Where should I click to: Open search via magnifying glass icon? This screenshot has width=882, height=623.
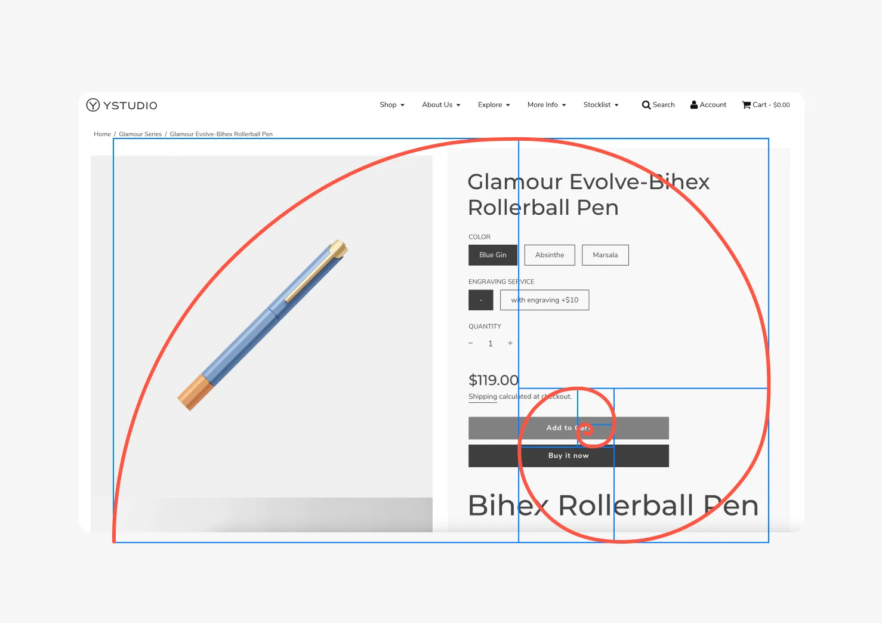pos(646,105)
